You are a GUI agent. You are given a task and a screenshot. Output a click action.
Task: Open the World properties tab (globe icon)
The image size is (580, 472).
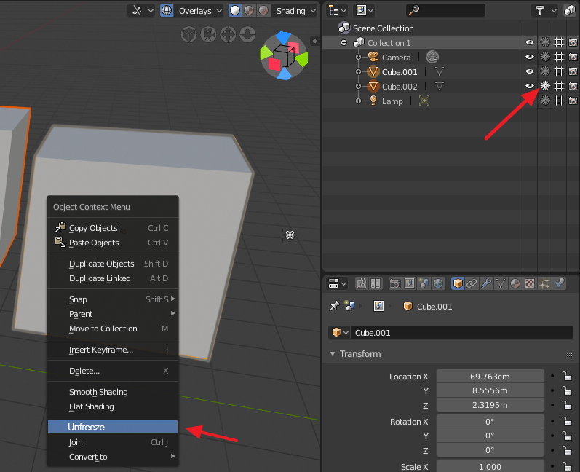pyautogui.click(x=438, y=283)
